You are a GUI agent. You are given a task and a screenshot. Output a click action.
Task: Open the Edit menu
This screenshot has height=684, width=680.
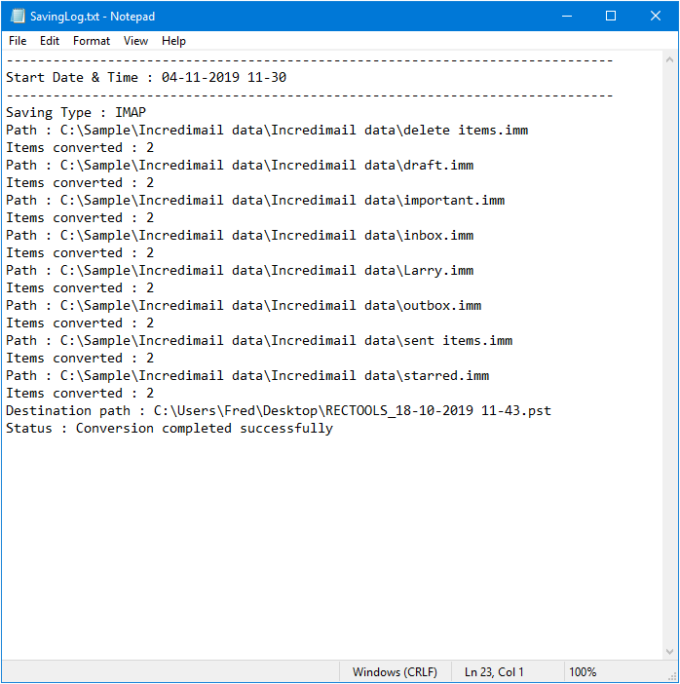pyautogui.click(x=50, y=41)
